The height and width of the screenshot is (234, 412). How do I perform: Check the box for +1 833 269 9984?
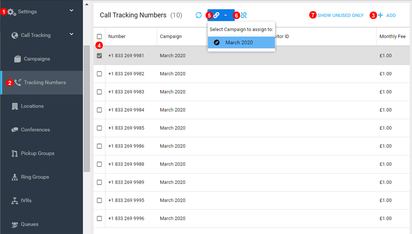click(x=100, y=110)
